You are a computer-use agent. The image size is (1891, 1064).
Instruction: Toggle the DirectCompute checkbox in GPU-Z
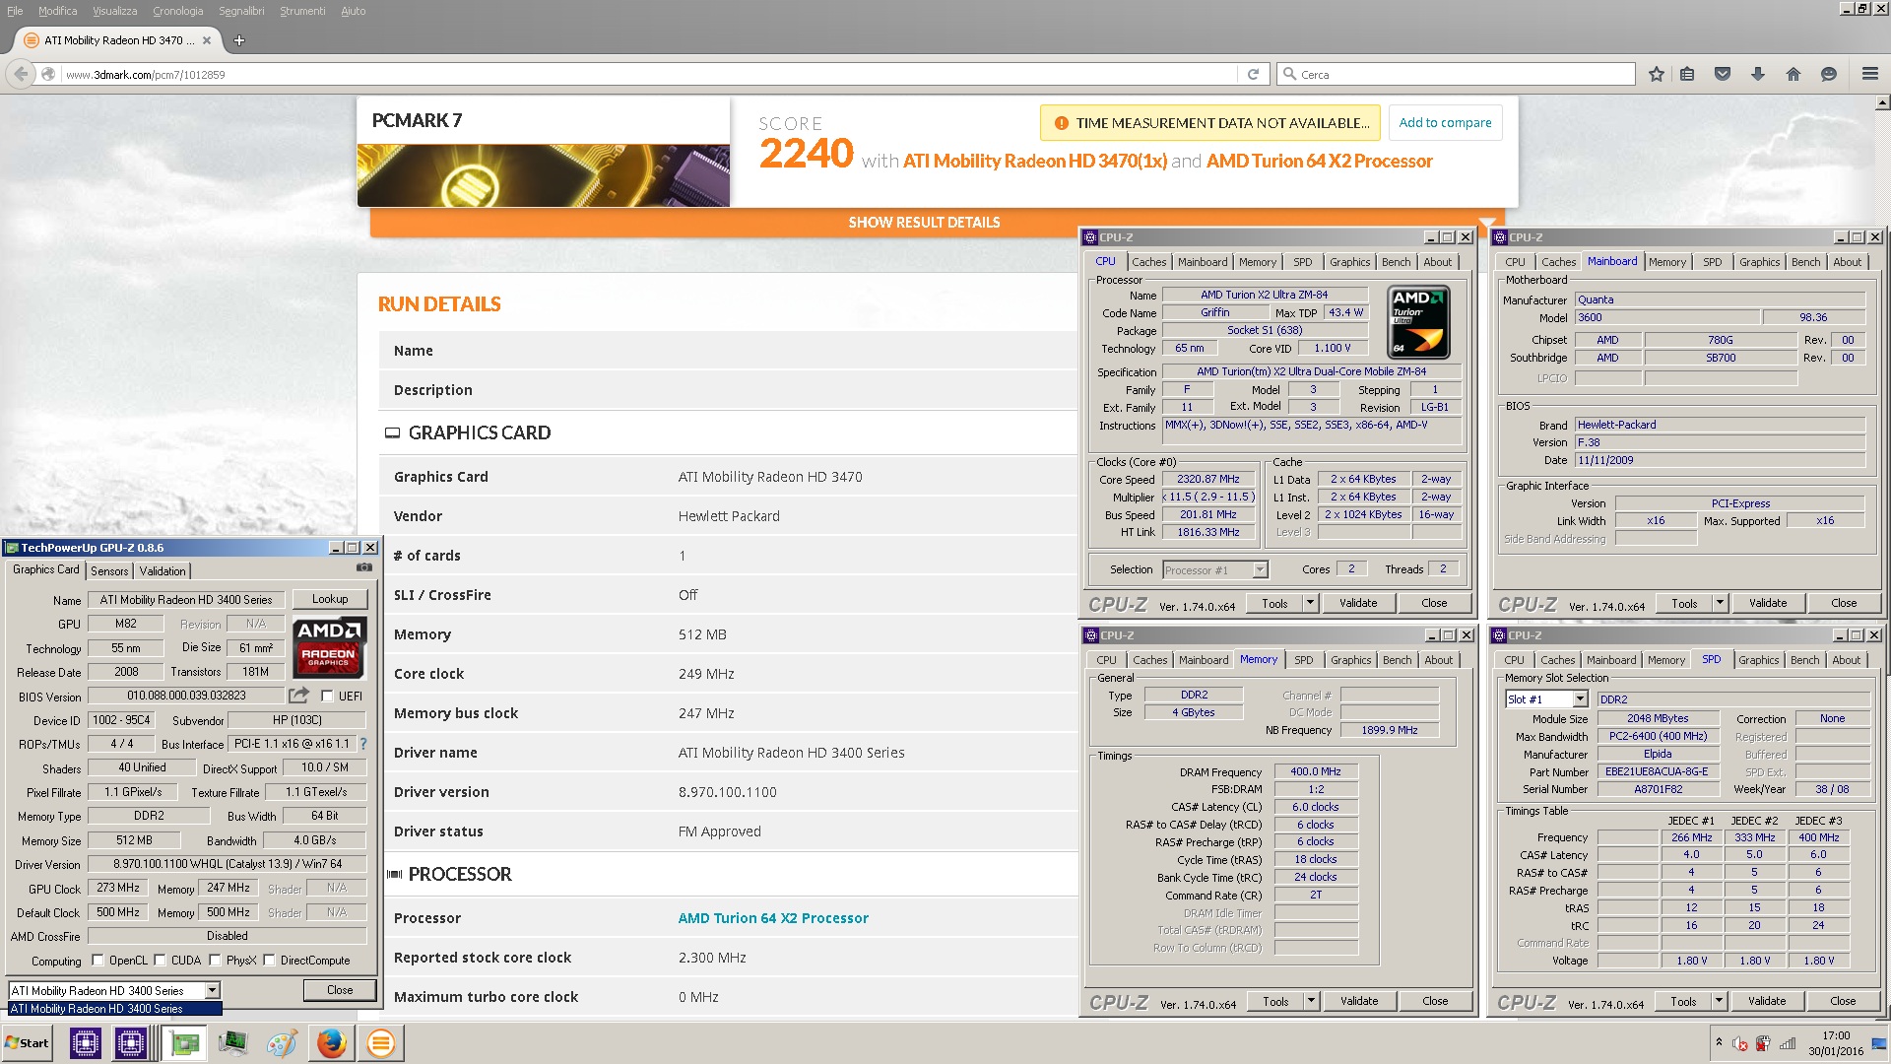click(269, 960)
